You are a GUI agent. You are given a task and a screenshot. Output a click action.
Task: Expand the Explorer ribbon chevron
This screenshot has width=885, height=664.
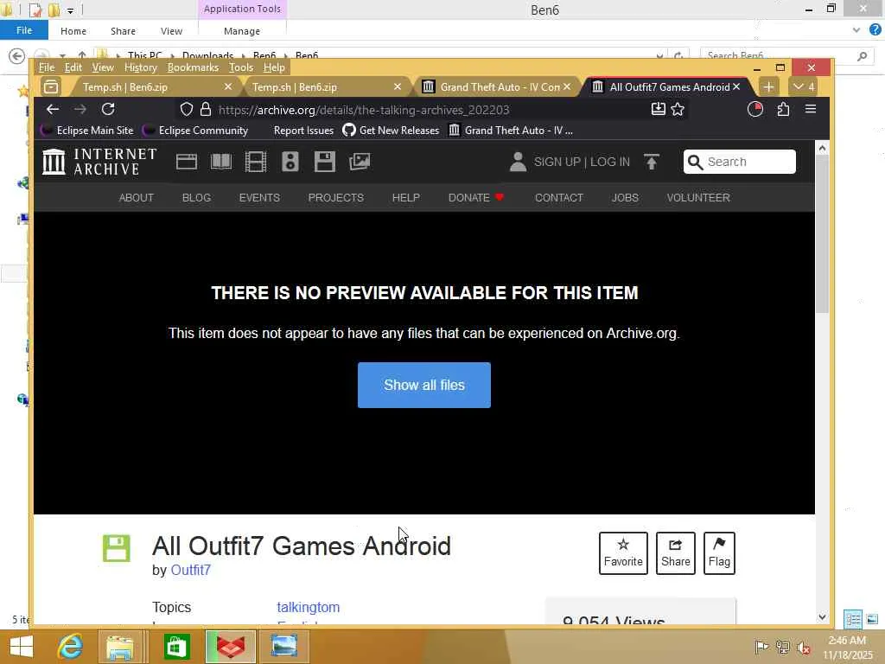click(x=856, y=30)
